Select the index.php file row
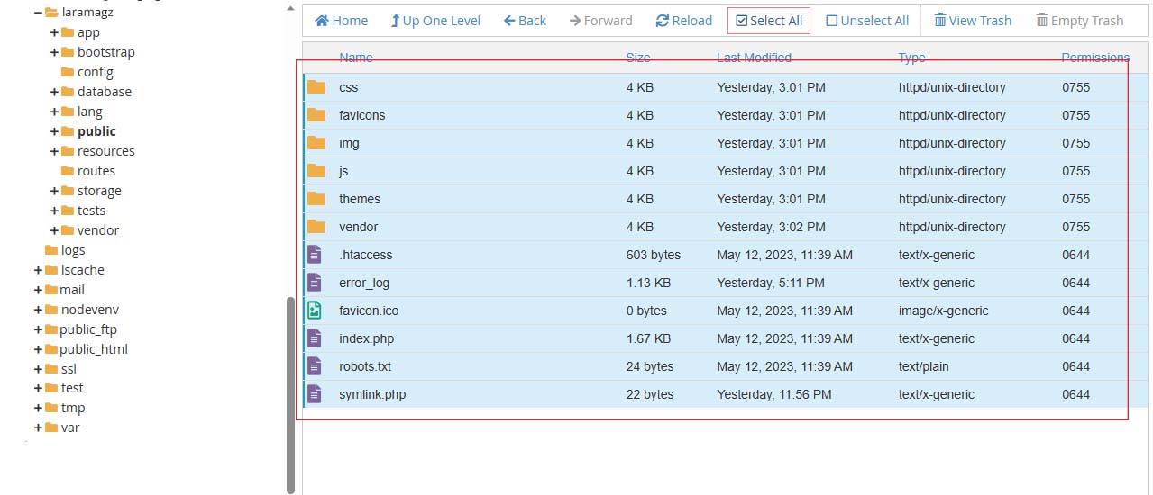Image resolution: width=1153 pixels, height=495 pixels. click(715, 338)
